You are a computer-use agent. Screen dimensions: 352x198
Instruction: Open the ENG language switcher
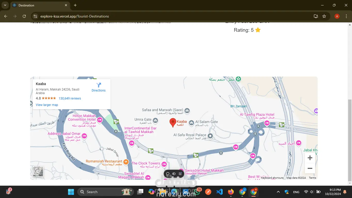(296, 192)
